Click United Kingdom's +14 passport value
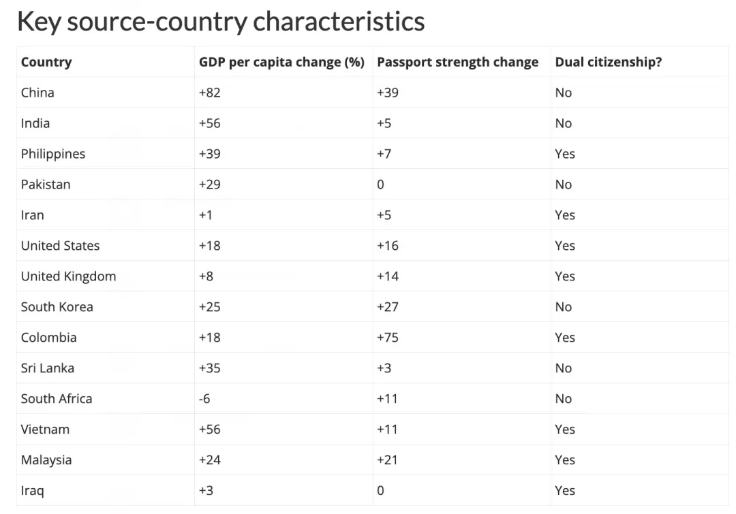Viewport: 736px width, 514px height. coord(388,276)
